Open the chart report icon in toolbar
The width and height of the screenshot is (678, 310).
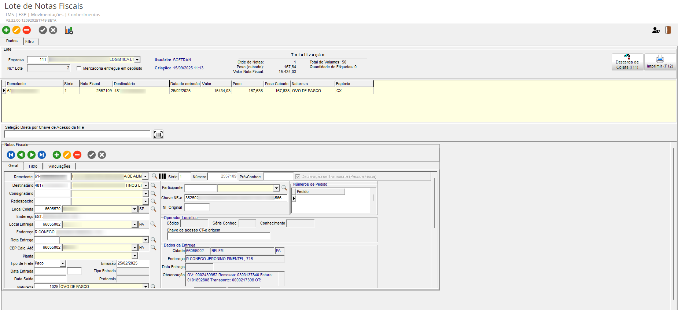(x=69, y=30)
